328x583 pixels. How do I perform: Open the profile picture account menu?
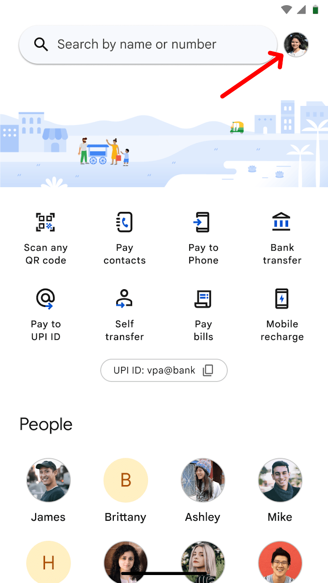click(x=296, y=45)
